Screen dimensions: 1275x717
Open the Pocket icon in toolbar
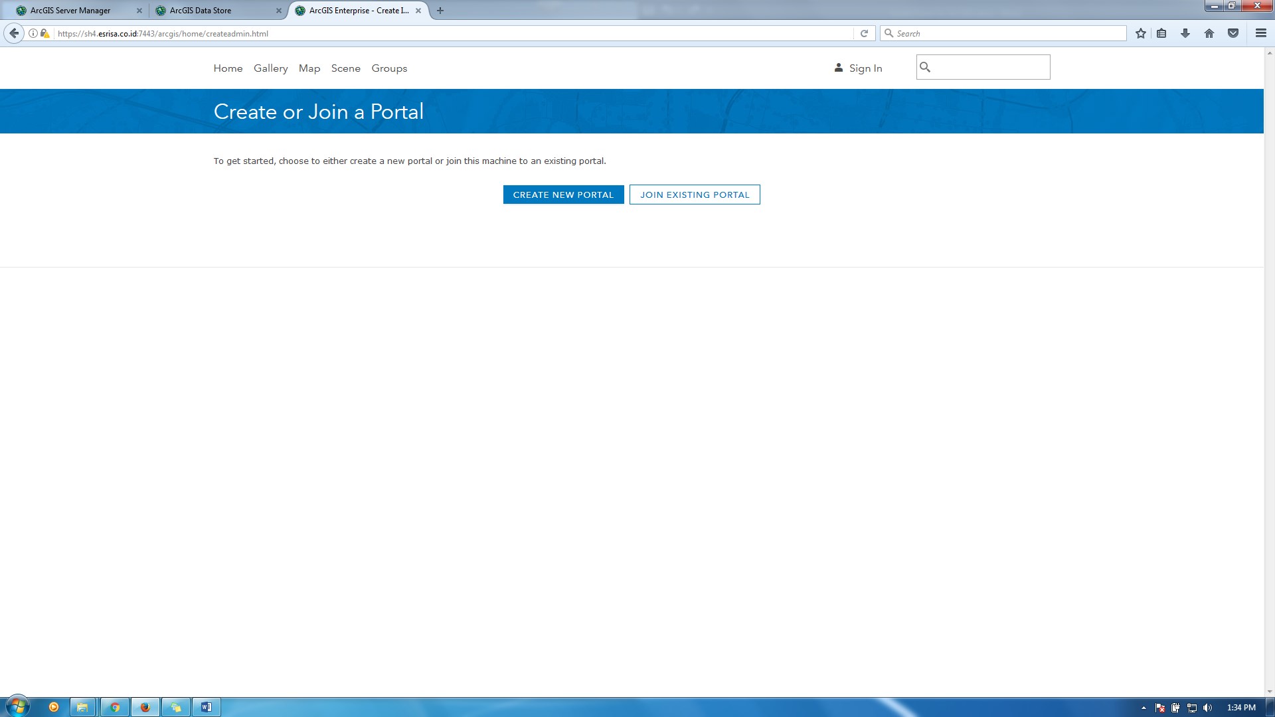(x=1233, y=33)
